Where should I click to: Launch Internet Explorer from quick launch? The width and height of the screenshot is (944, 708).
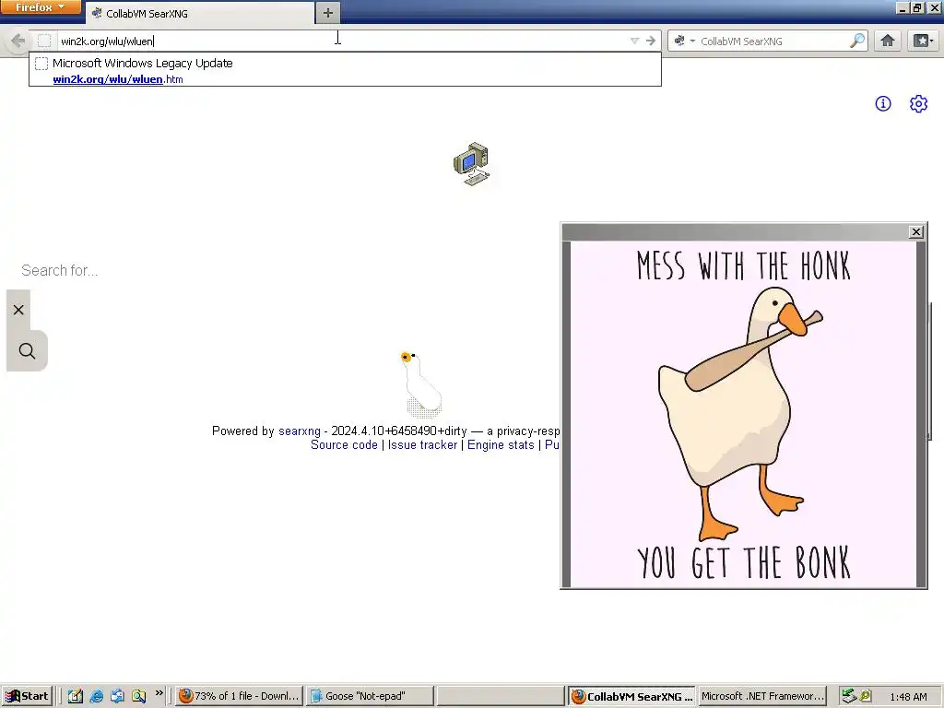coord(96,696)
